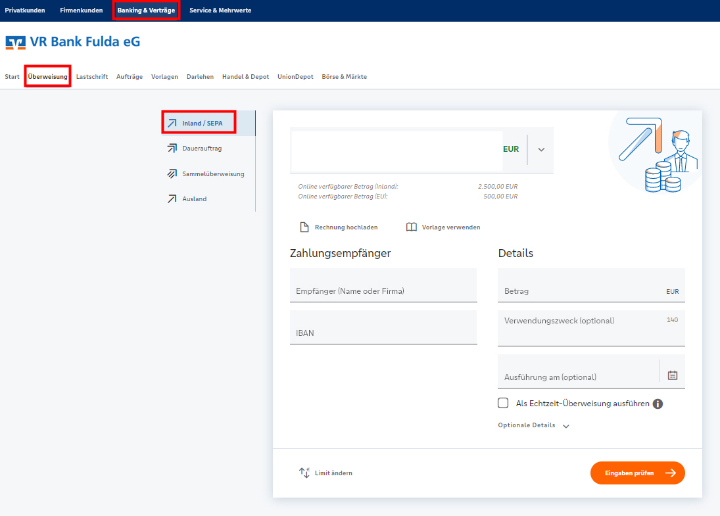Screen dimensions: 720x516
Task: Click the Dauerauftrag double-arrow icon
Action: pos(172,149)
